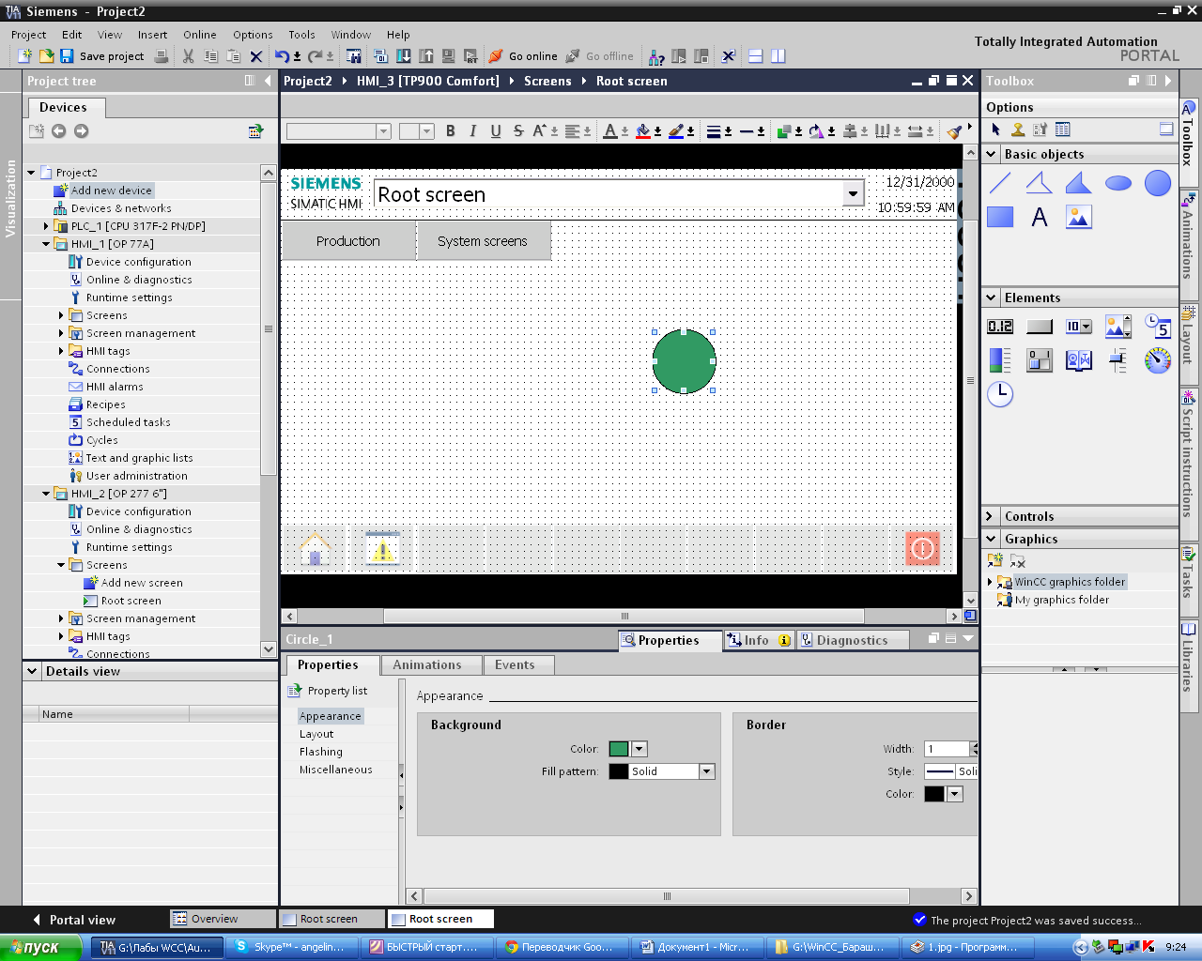Select the Line basic object
Viewport: 1202px width, 961px height.
(x=1000, y=183)
